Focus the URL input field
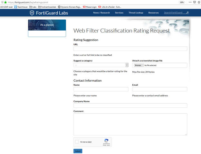Screen dimensions: 201x154 130,49
